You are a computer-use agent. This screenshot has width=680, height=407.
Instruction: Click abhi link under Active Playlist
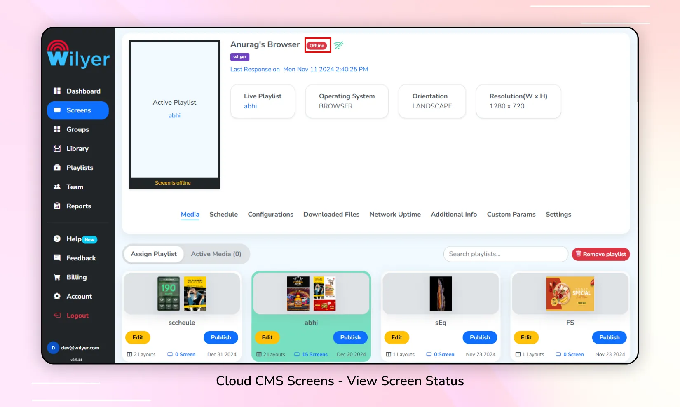pyautogui.click(x=174, y=115)
